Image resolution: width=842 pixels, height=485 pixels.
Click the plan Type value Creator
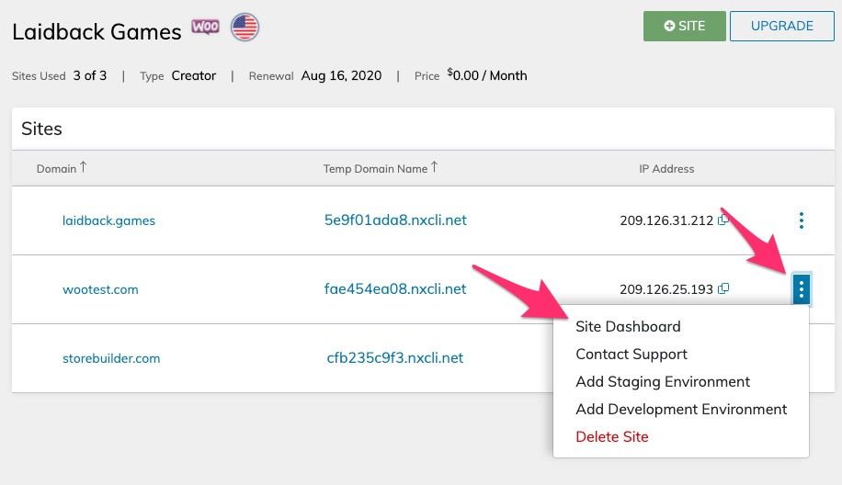coord(193,75)
